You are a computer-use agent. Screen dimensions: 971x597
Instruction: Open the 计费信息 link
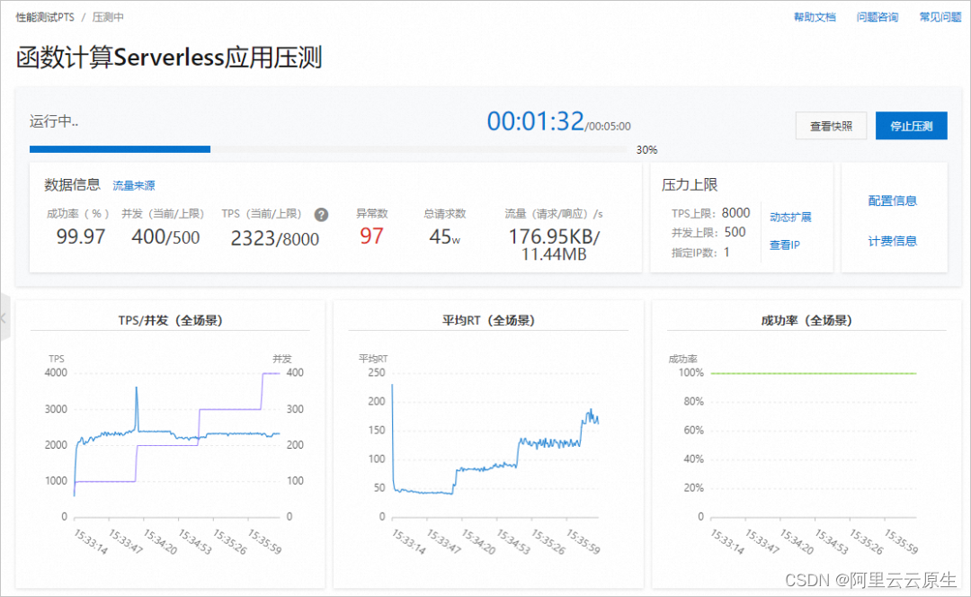pyautogui.click(x=893, y=241)
